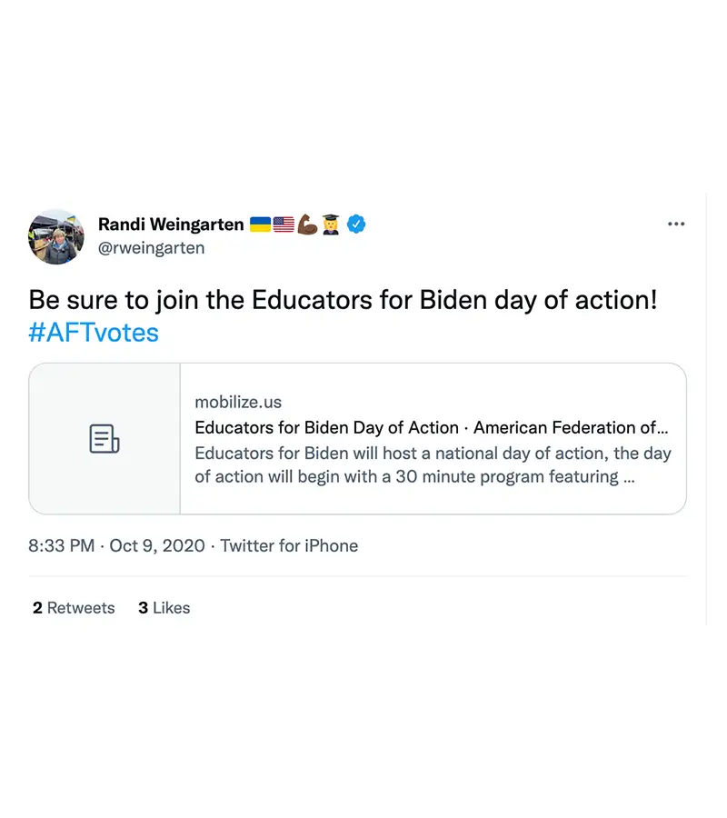Click the graduate emoji beside the name
Viewport: 727px width, 818px height.
331,224
